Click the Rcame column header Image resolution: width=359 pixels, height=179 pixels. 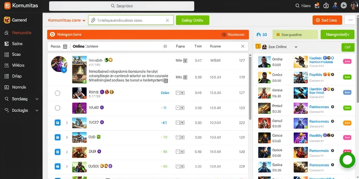coord(215,46)
